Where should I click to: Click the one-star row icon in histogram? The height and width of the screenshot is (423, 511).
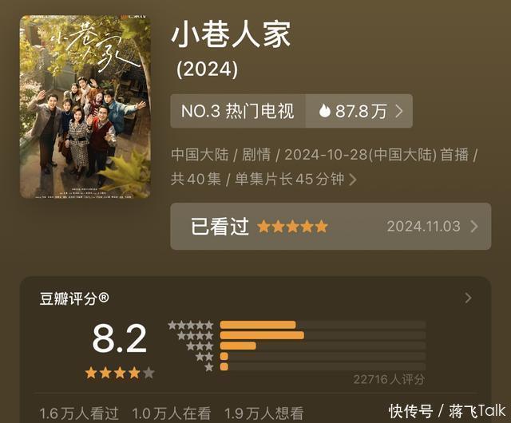click(209, 367)
